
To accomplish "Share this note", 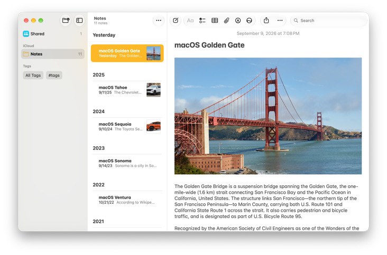I will pos(266,21).
